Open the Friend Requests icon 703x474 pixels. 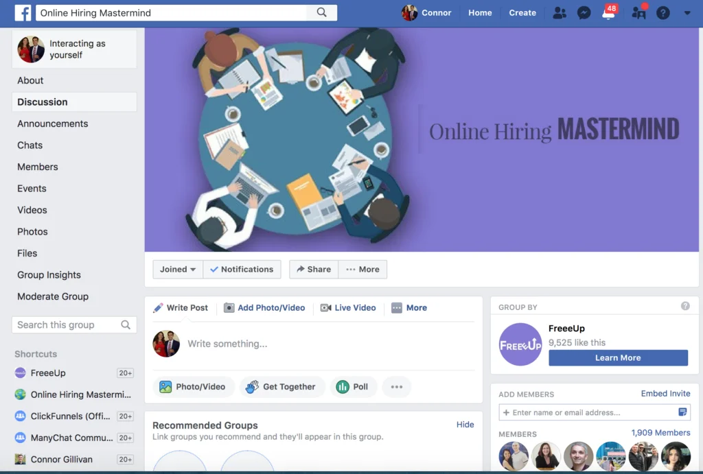click(560, 12)
